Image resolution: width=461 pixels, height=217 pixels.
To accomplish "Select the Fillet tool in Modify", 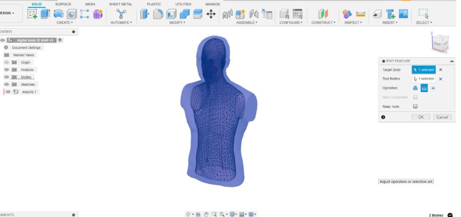I will click(158, 14).
